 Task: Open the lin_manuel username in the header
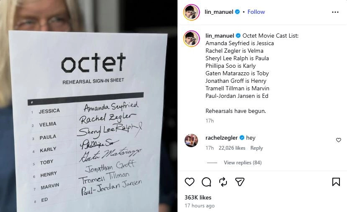(219, 12)
